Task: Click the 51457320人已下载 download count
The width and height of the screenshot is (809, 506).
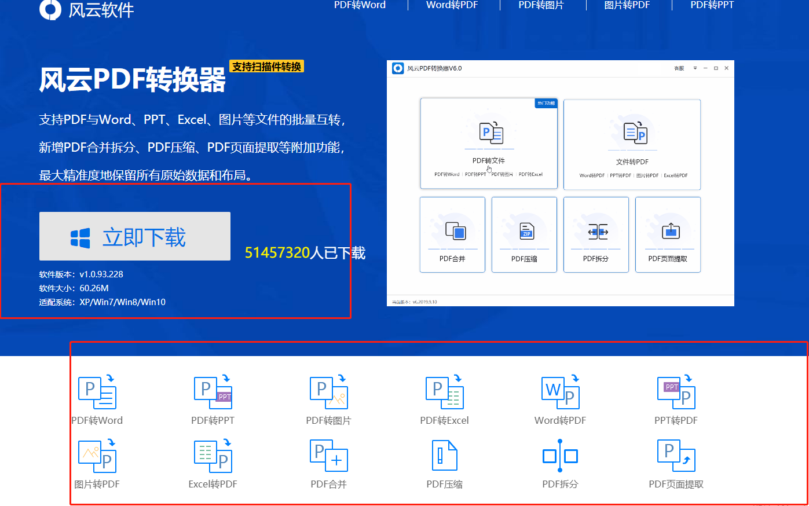Action: (x=305, y=253)
